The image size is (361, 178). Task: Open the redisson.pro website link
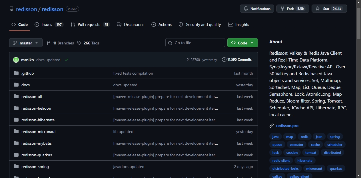287,126
